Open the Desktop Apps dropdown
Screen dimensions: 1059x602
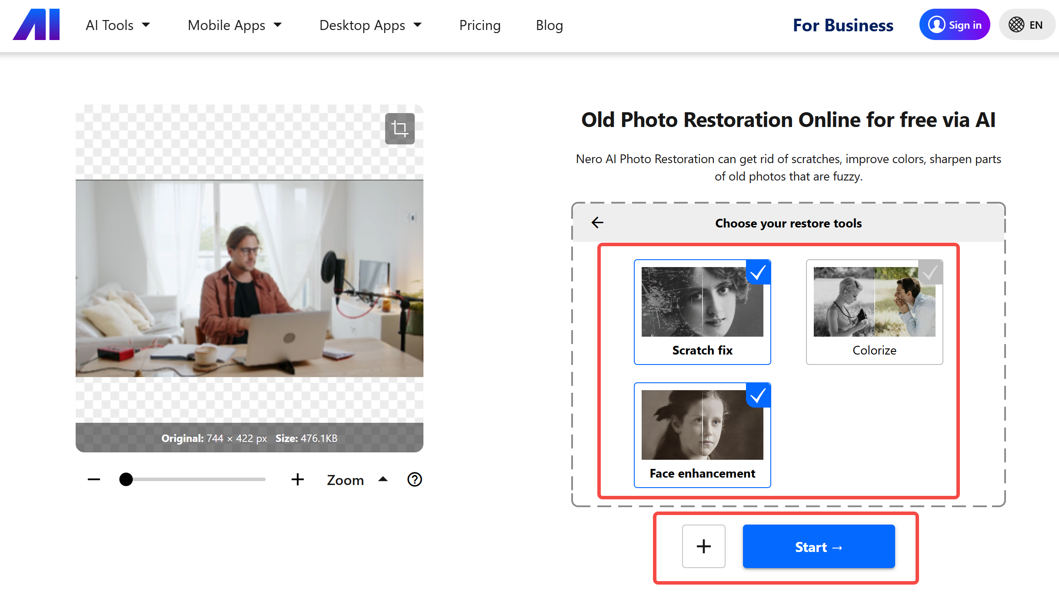370,25
